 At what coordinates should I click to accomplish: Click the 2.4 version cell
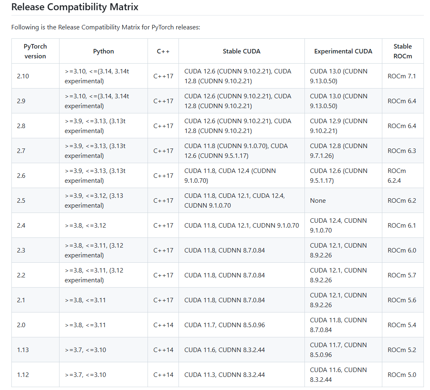[35, 225]
